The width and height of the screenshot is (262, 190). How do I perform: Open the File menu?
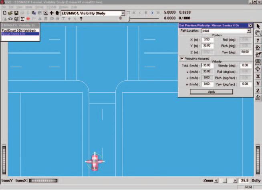[x=4, y=7]
